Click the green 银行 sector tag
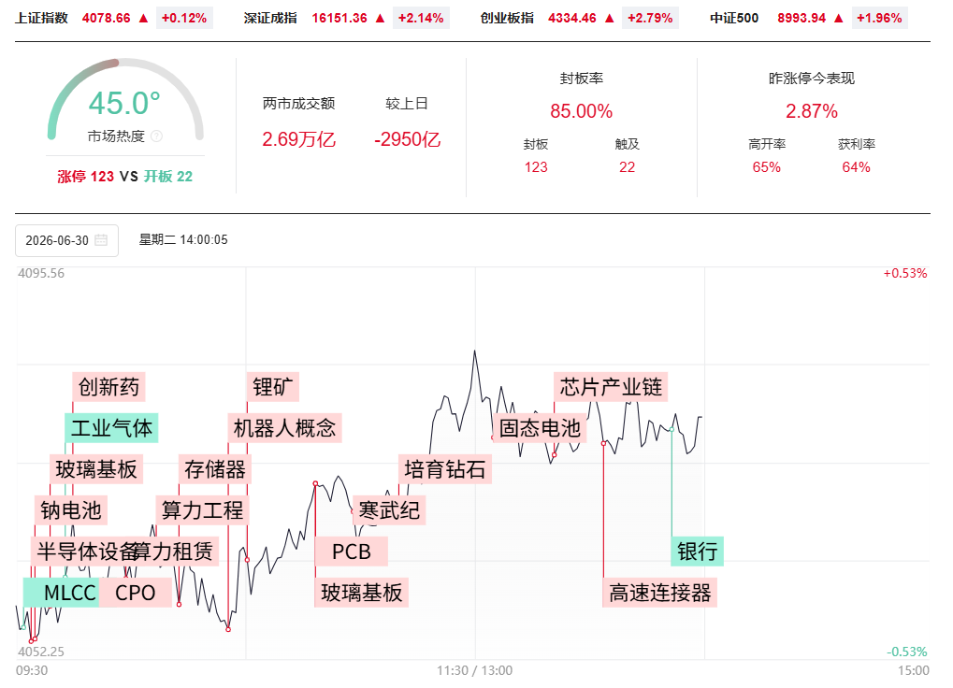 [697, 552]
